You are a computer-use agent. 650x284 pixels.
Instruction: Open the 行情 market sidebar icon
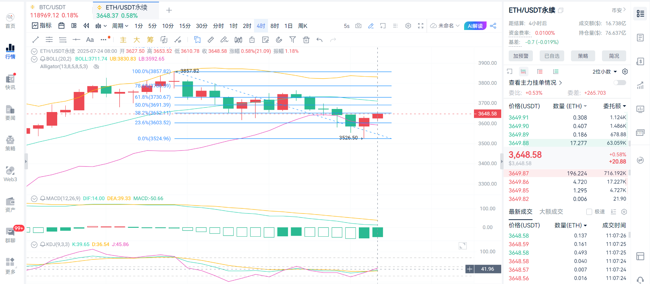coord(10,51)
